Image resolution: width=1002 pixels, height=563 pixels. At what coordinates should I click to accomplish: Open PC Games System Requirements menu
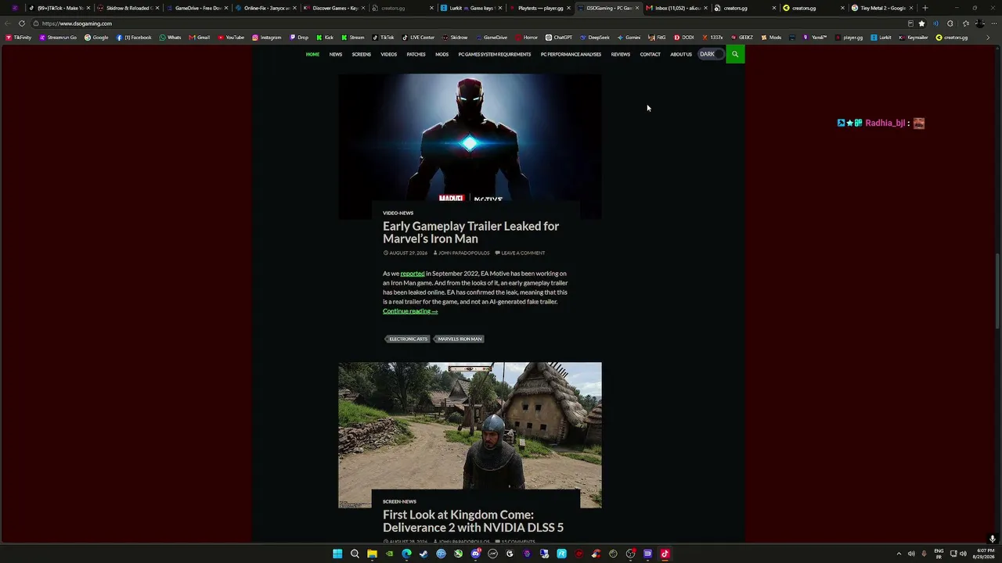click(x=495, y=54)
